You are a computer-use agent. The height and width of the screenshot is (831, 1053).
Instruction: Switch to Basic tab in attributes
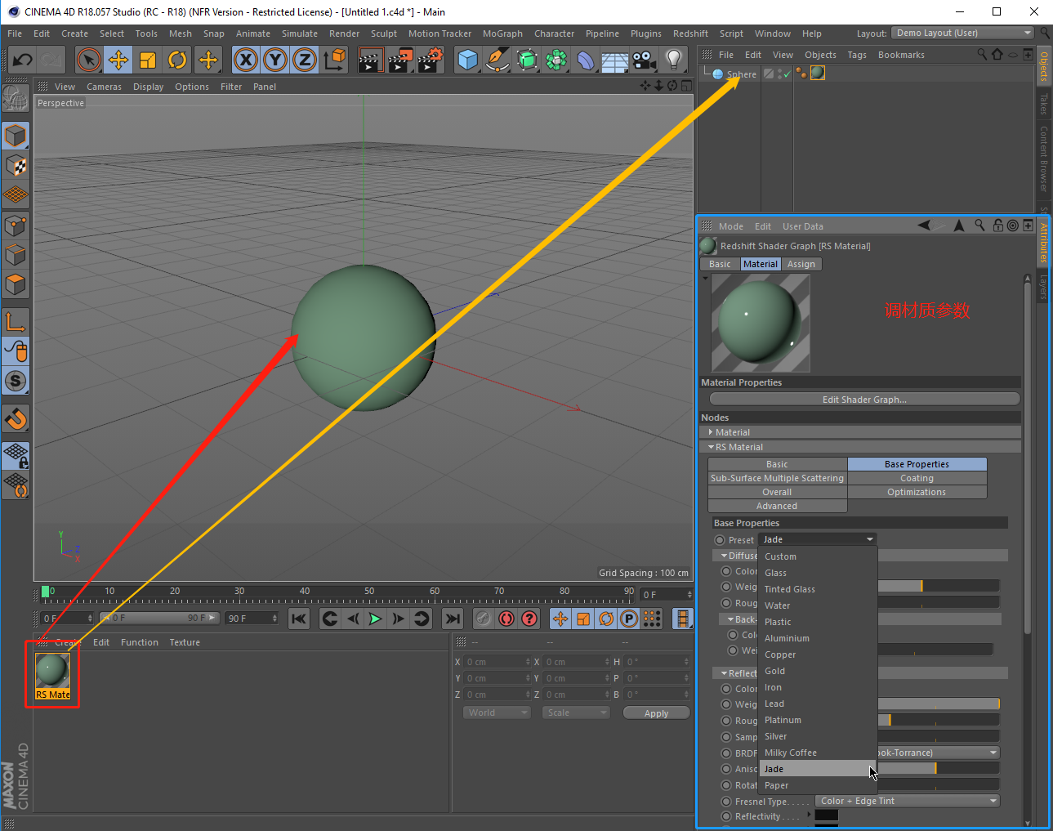click(x=720, y=264)
